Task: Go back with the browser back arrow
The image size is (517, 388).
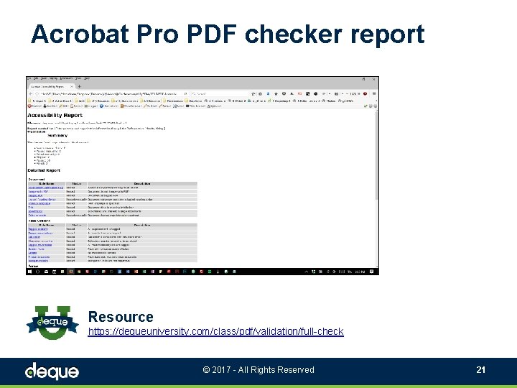Action: pos(31,94)
